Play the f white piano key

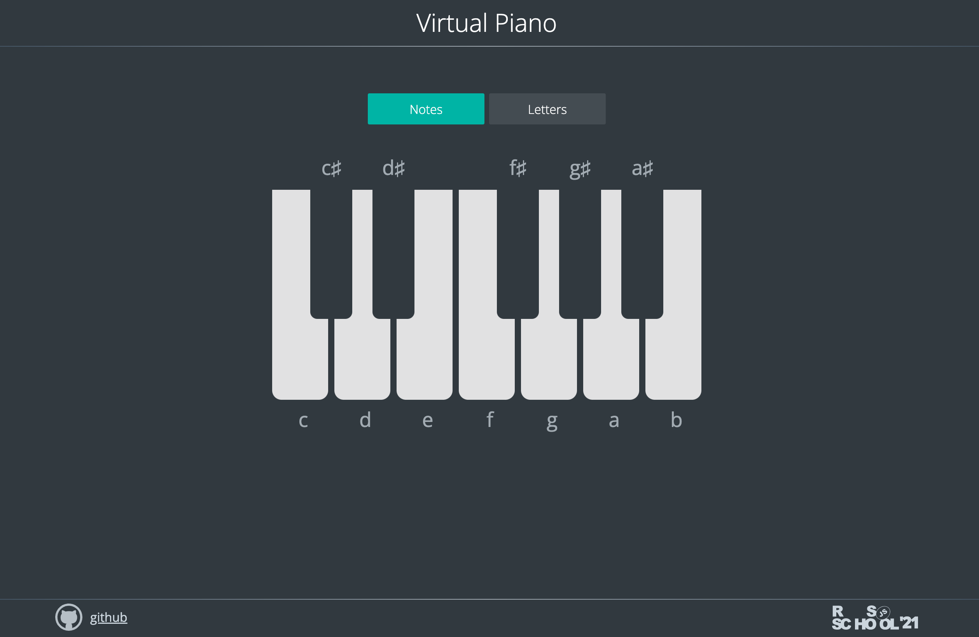pyautogui.click(x=487, y=362)
